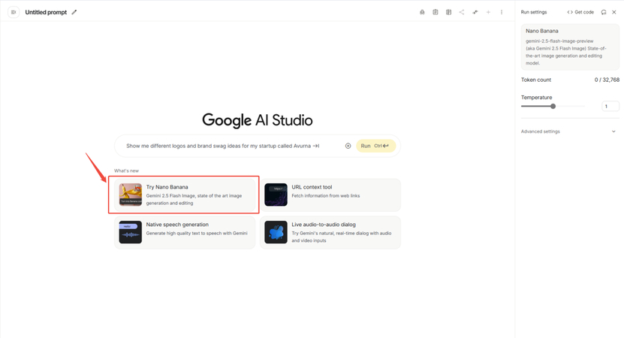This screenshot has height=338, width=624.
Task: Click the 0 / 32,768 token value
Action: point(607,80)
